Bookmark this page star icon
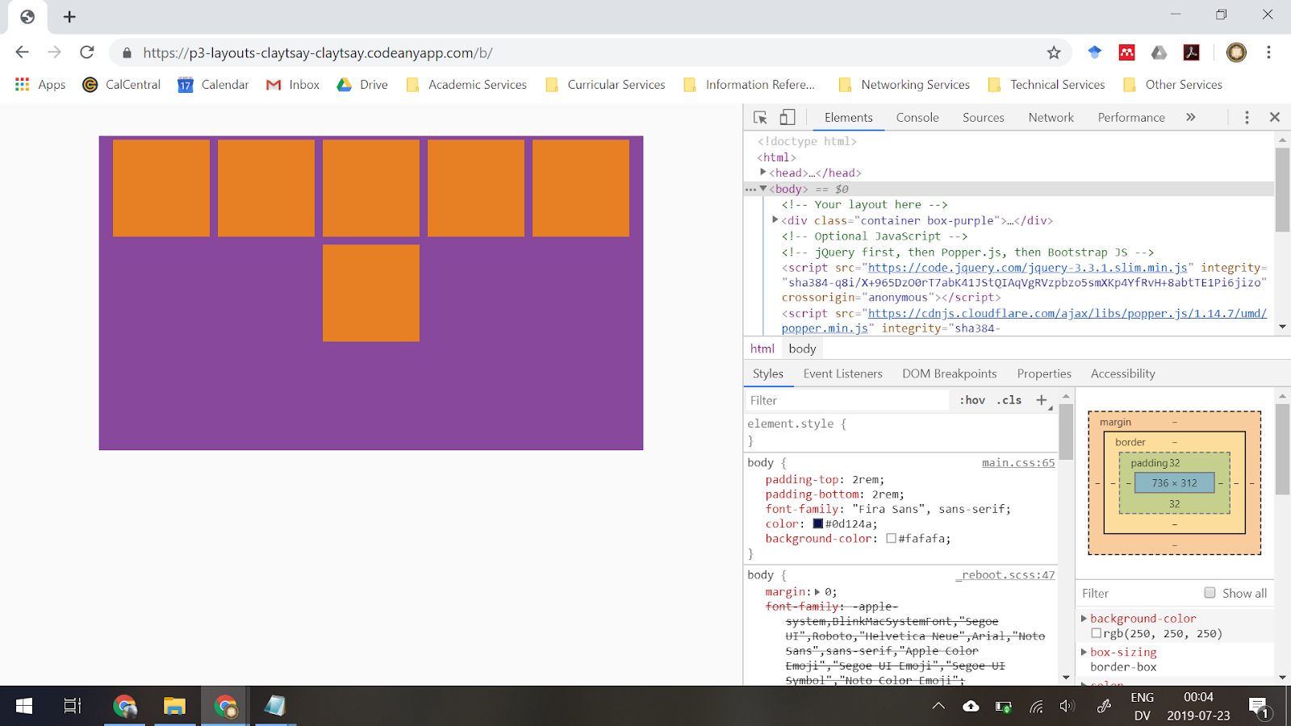The height and width of the screenshot is (726, 1291). click(1054, 52)
